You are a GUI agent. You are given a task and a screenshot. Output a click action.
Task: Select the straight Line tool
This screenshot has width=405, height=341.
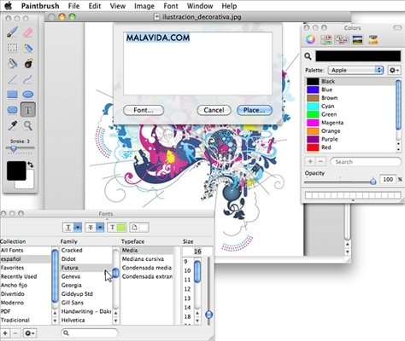coord(13,79)
